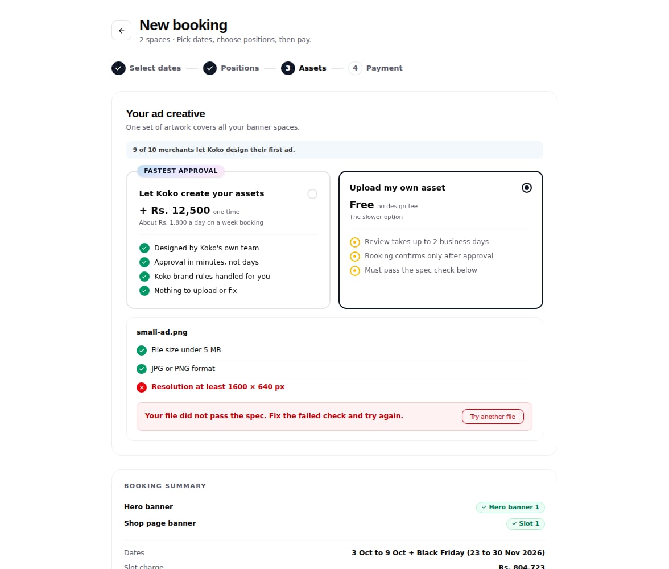Image resolution: width=669 pixels, height=569 pixels.
Task: Click the "Hero banner" summary row label
Action: tap(148, 506)
